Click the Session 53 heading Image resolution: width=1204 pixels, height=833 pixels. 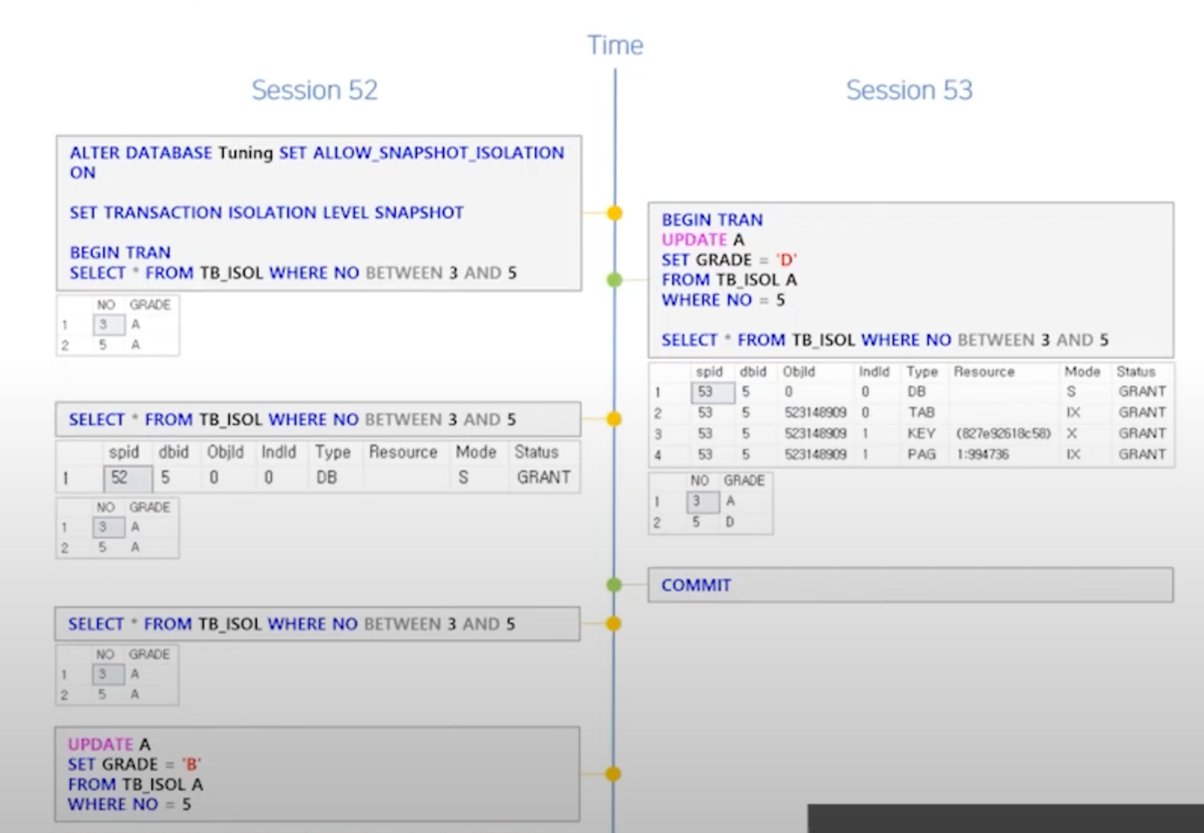click(909, 90)
